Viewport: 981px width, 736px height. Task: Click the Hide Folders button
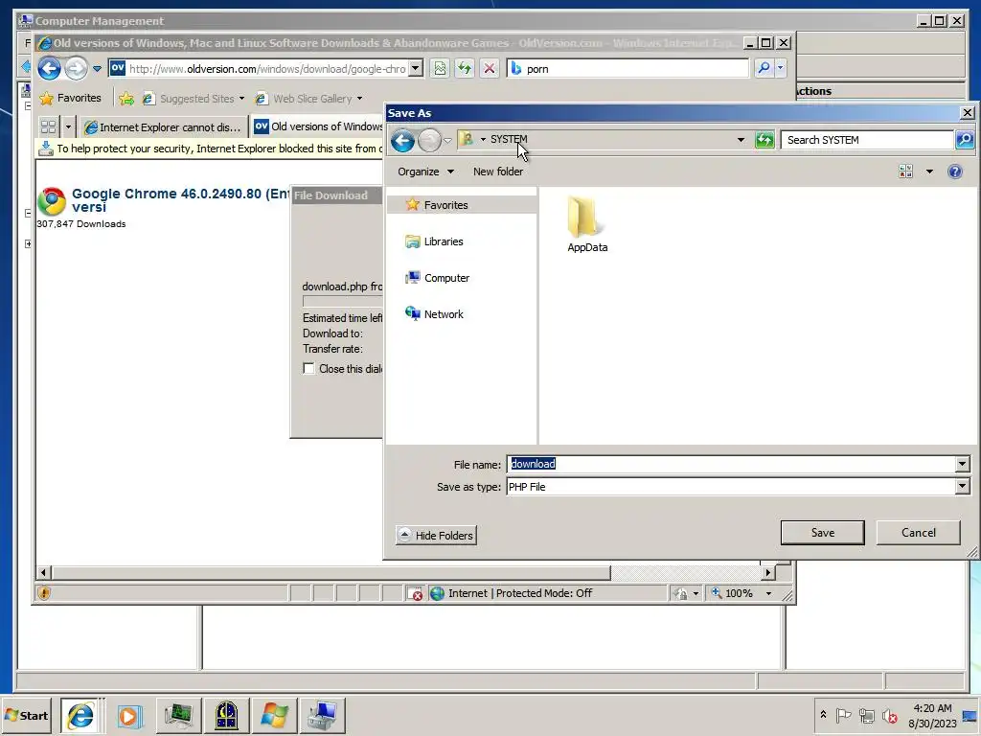click(x=436, y=535)
